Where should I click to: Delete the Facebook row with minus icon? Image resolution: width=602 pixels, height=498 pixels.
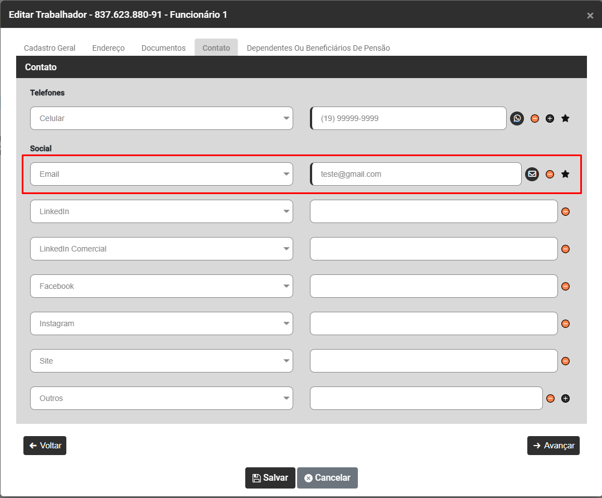[x=565, y=286]
